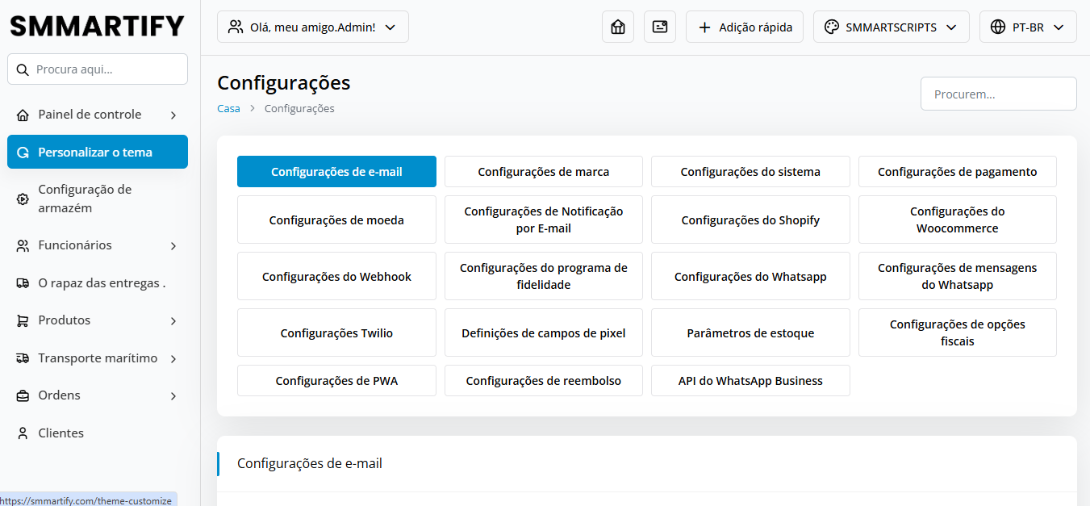
Task: Open the Olá, meu amigo.Admin! user dropdown
Action: point(312,27)
